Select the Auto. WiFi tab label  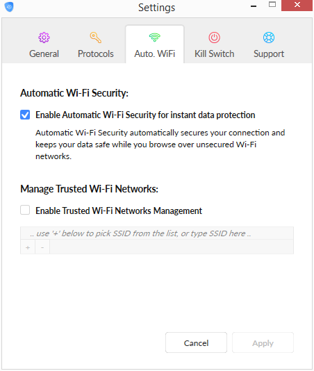tap(155, 54)
